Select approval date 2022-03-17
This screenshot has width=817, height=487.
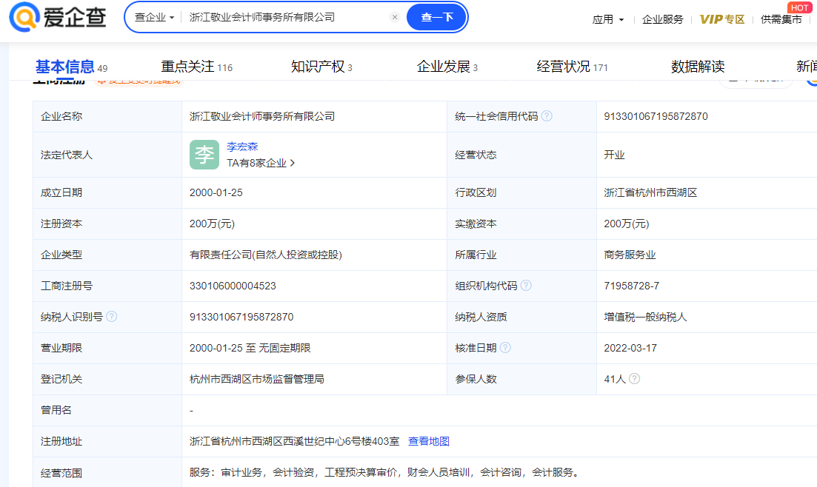coord(630,348)
